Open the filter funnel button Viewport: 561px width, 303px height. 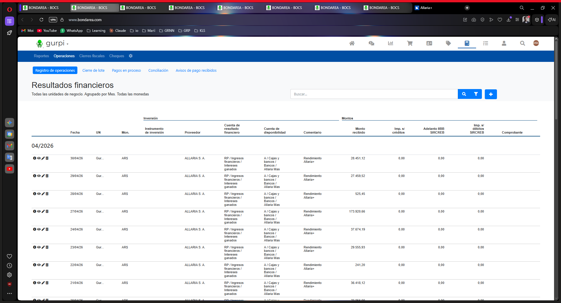476,94
